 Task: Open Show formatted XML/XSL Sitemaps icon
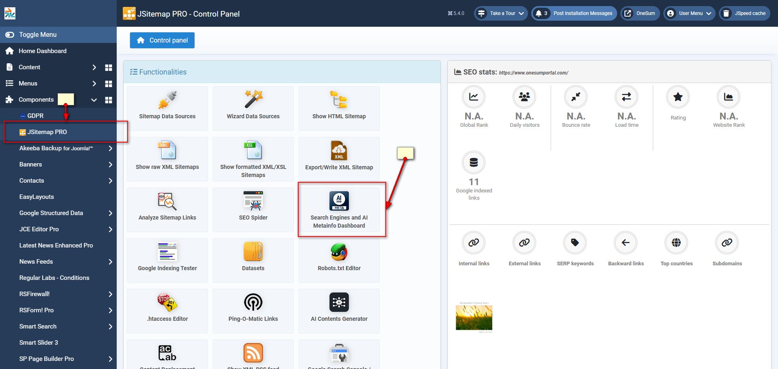pyautogui.click(x=253, y=151)
